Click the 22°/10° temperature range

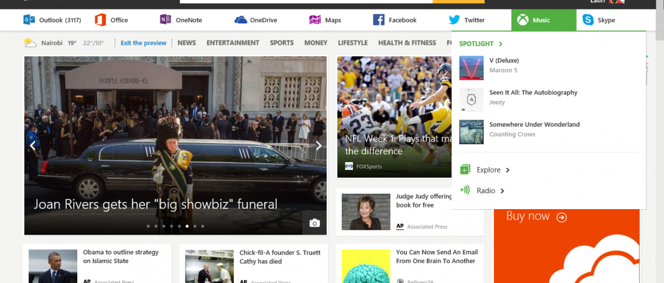(93, 43)
